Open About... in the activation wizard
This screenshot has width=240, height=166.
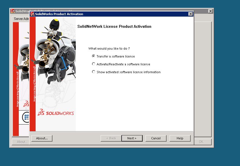42,138
